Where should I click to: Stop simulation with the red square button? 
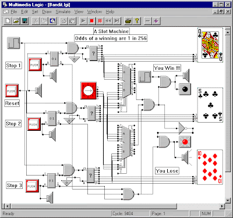pyautogui.click(x=91, y=21)
